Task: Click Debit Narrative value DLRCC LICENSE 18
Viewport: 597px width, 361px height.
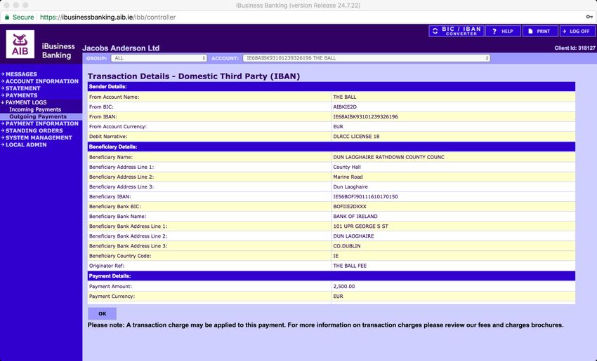Action: (356, 137)
